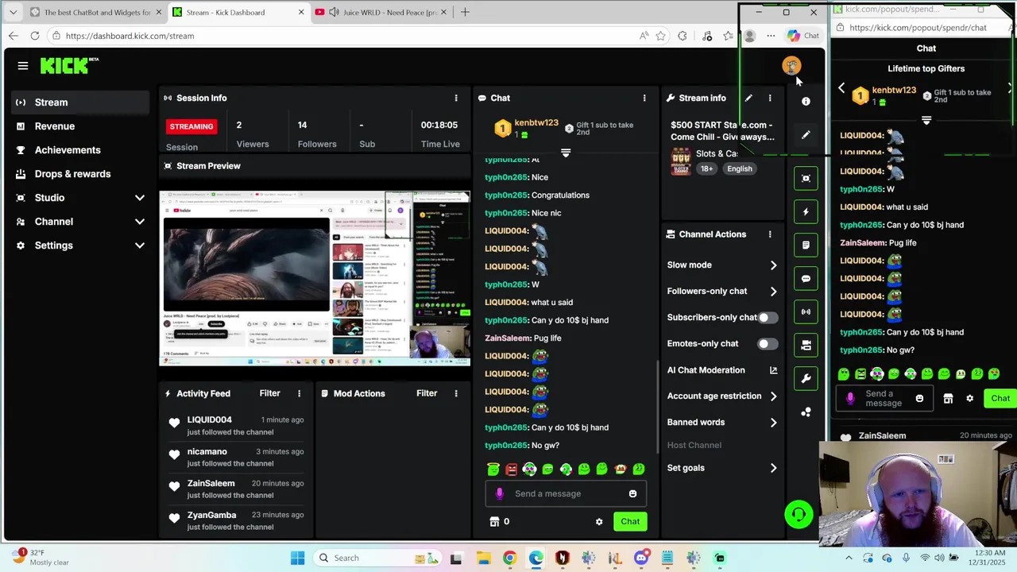Open emoji picker in dashboard chat

pyautogui.click(x=632, y=493)
